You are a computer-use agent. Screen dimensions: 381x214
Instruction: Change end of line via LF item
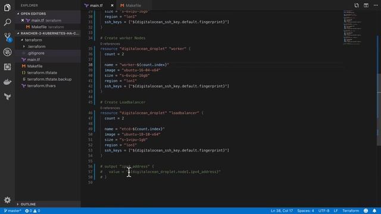(x=336, y=210)
